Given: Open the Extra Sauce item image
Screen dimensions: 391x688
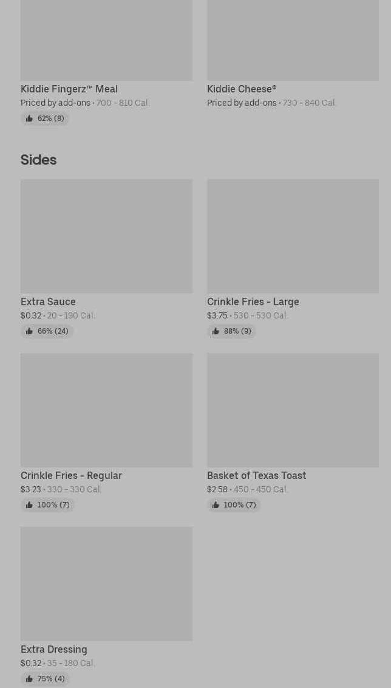Looking at the screenshot, I should 106,236.
